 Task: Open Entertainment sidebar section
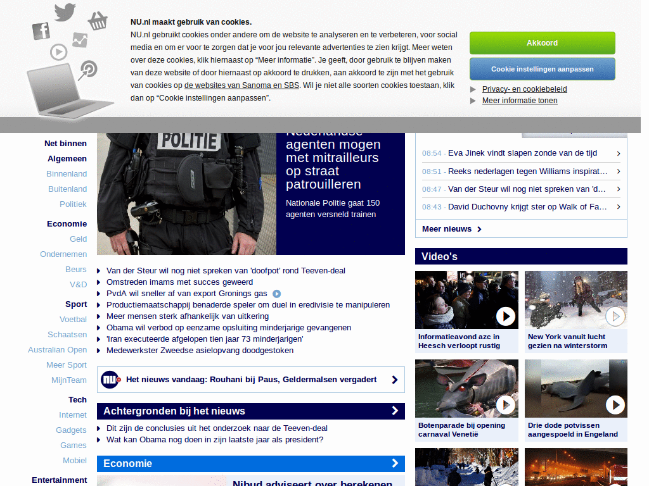pyautogui.click(x=59, y=480)
